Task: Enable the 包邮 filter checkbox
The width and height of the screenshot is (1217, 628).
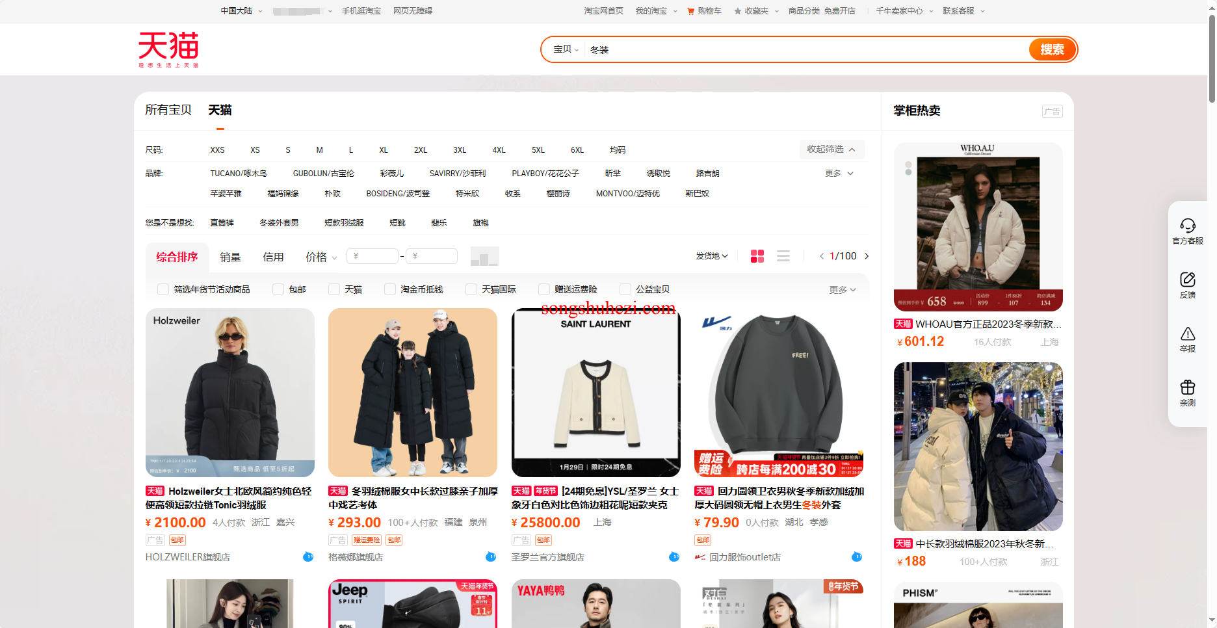Action: [278, 289]
